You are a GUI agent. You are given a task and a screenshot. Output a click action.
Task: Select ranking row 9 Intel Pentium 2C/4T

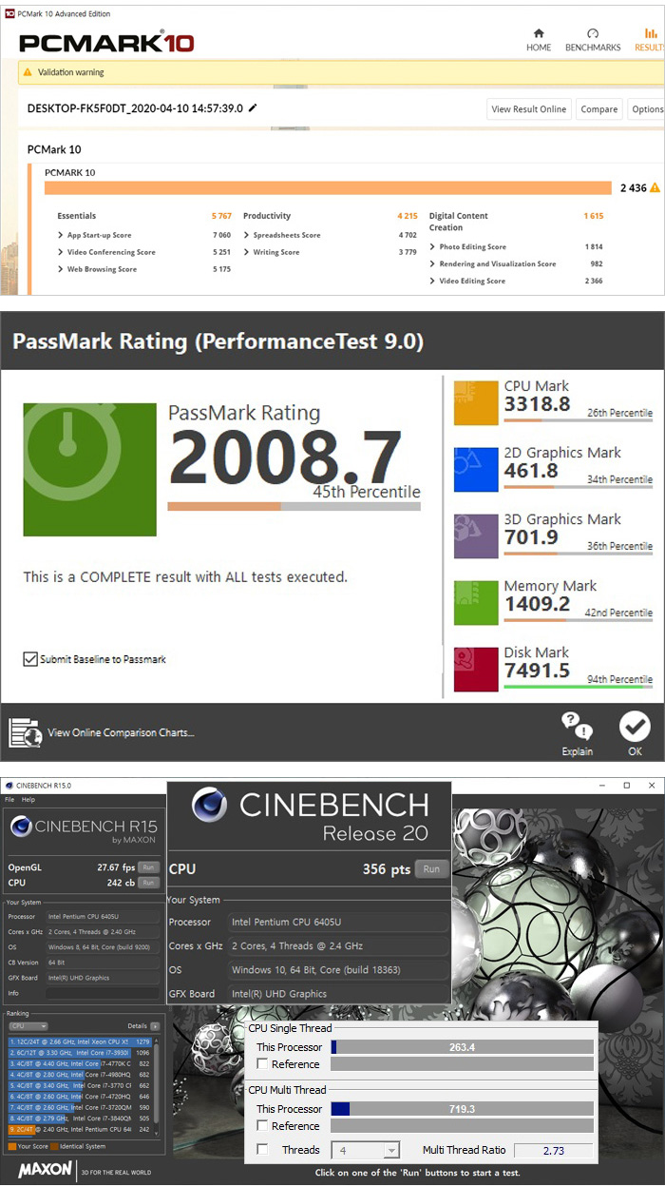tap(80, 1130)
